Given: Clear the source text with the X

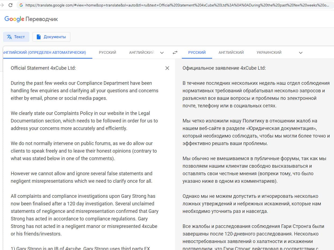Looking at the screenshot, I should (x=167, y=68).
